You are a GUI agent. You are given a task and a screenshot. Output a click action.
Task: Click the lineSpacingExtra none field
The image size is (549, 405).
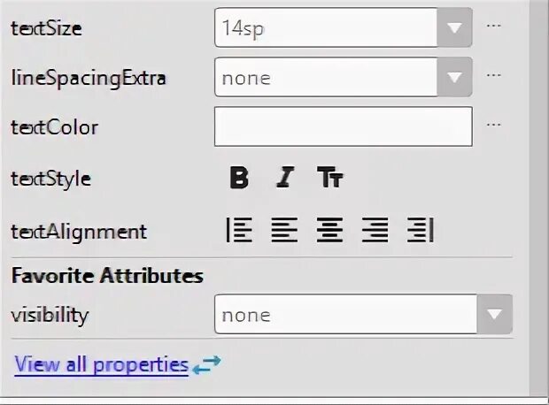328,78
